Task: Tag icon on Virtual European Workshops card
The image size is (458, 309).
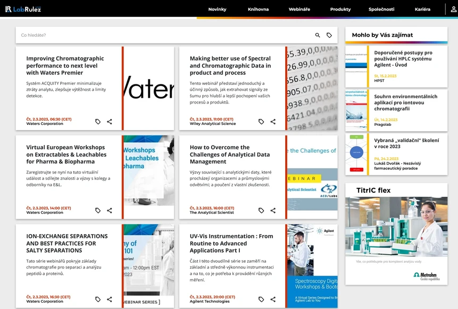Action: click(98, 210)
